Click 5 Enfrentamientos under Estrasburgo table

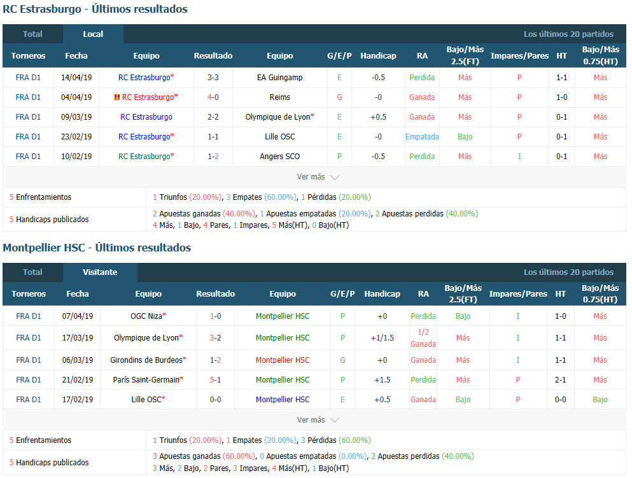(40, 197)
